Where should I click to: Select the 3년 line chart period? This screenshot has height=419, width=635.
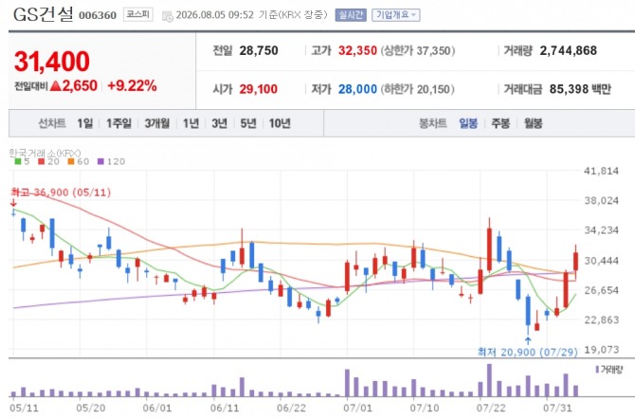click(220, 123)
